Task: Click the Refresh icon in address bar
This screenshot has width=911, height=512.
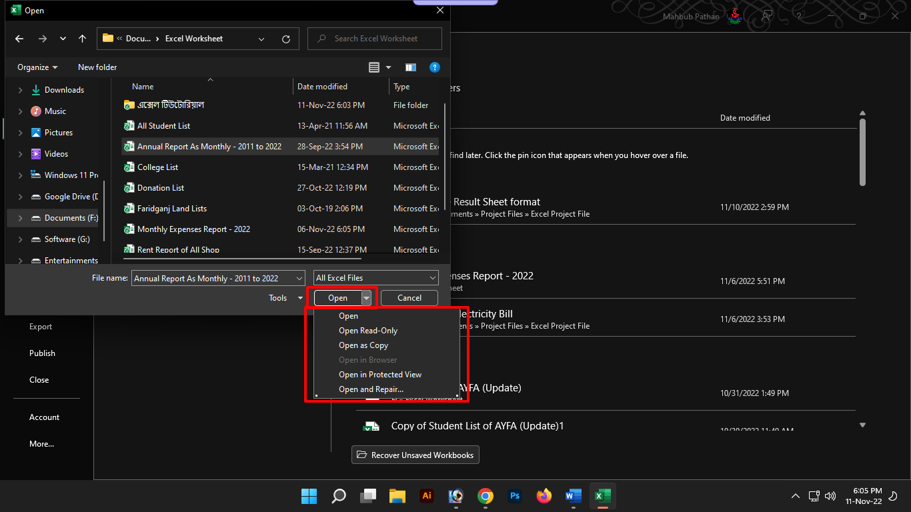Action: point(286,39)
